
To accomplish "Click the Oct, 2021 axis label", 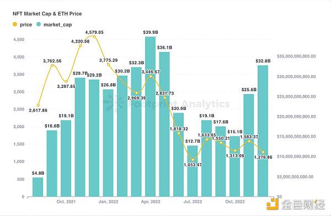I will coord(66,202).
